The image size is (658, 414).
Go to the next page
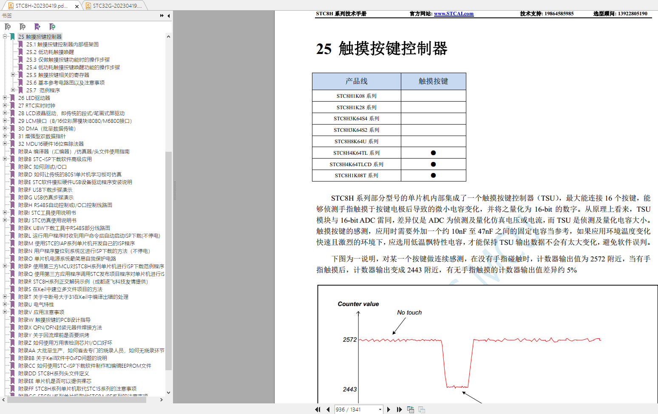(x=389, y=409)
